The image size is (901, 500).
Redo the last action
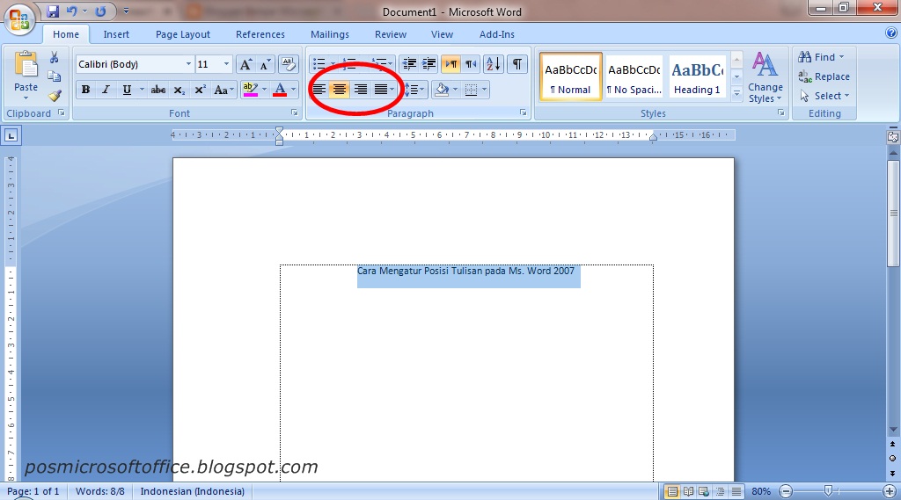100,11
